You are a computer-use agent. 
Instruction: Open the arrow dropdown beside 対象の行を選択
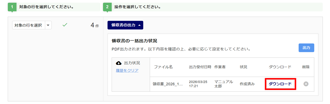48,25
